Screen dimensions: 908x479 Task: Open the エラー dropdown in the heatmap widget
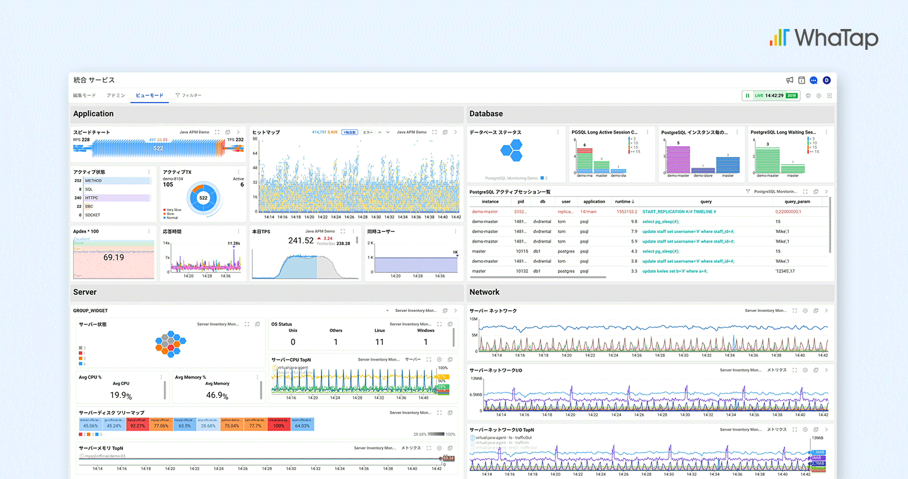368,132
